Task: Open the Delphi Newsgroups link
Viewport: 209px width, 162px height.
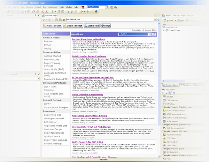Action: pos(54,133)
